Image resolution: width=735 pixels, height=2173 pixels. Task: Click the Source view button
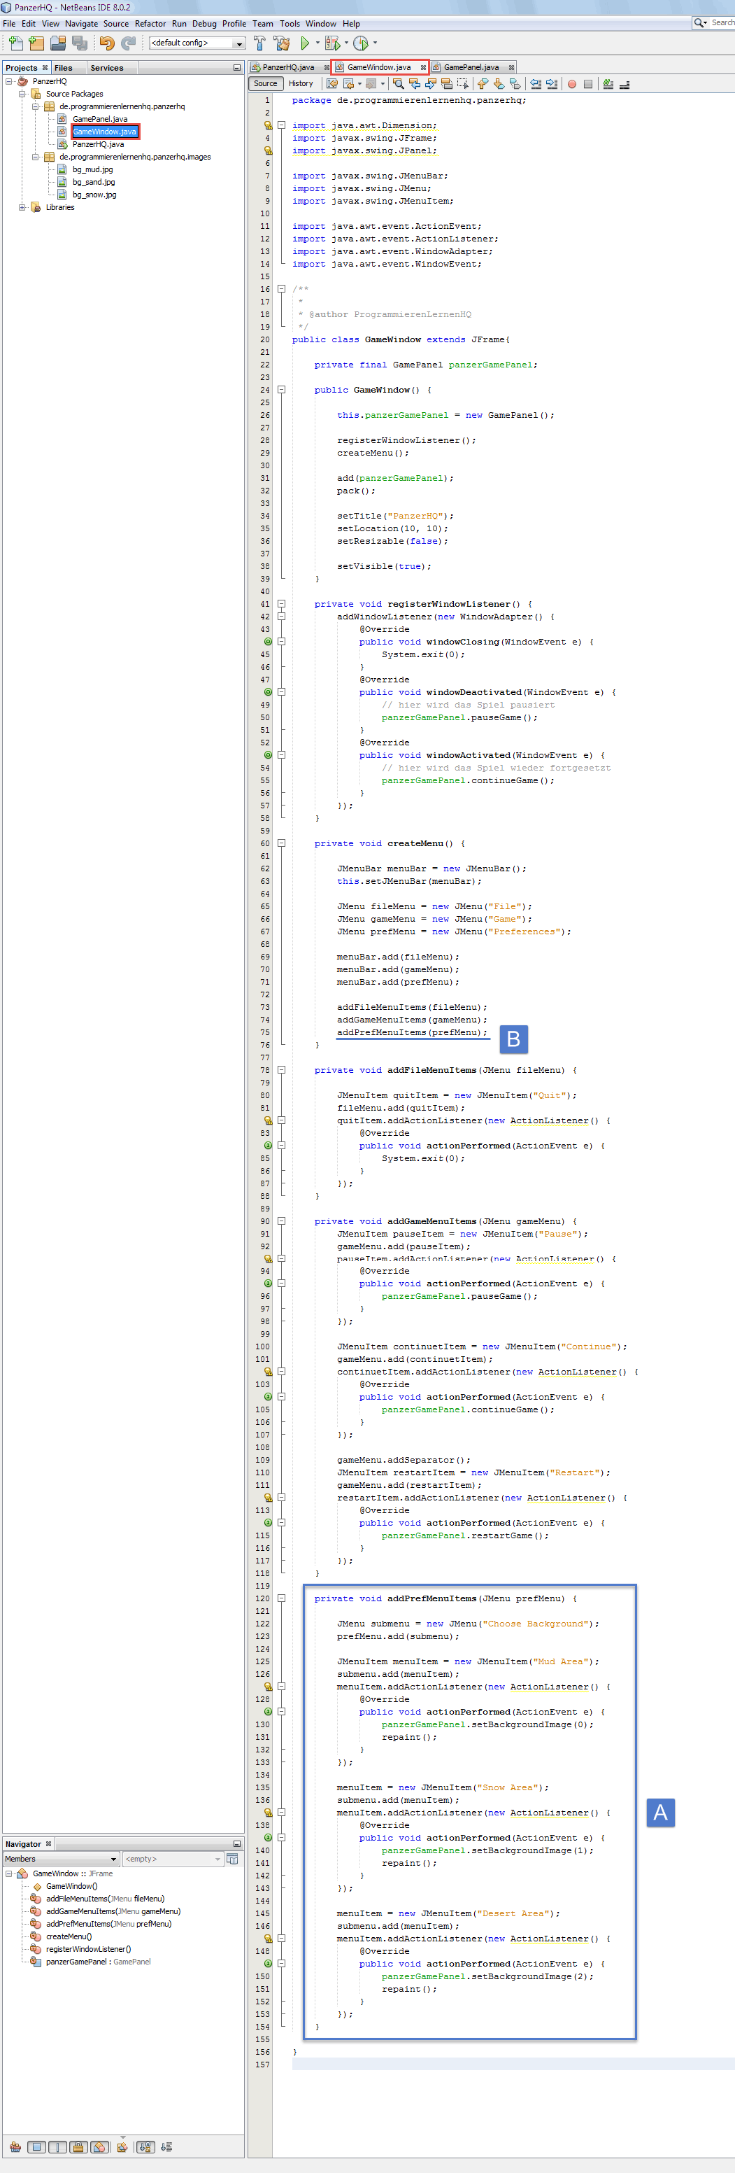coord(266,83)
